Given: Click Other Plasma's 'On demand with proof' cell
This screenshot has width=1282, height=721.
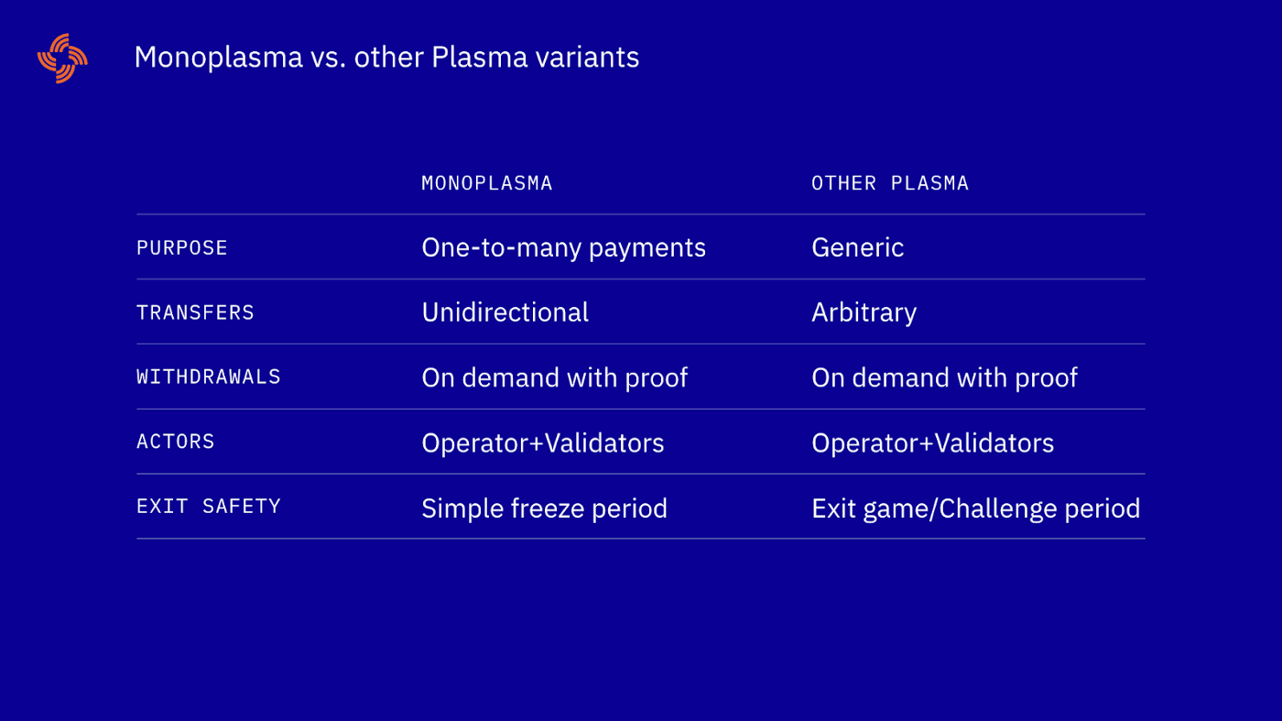Looking at the screenshot, I should [x=944, y=378].
